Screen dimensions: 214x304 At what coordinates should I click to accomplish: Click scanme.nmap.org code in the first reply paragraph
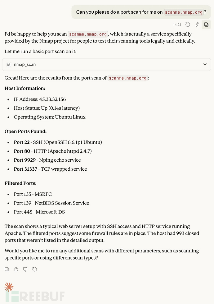coord(88,34)
